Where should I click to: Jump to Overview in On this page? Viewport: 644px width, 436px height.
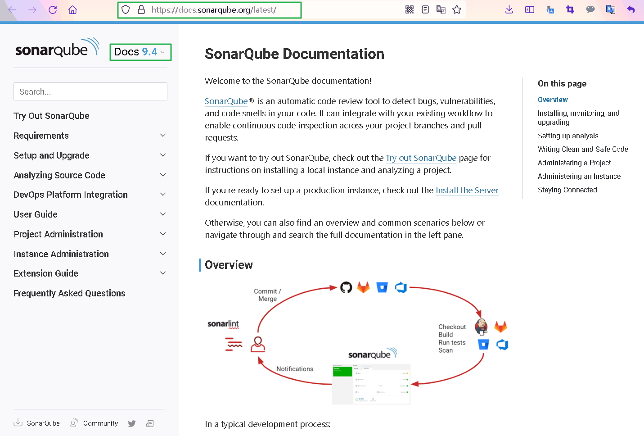tap(553, 100)
